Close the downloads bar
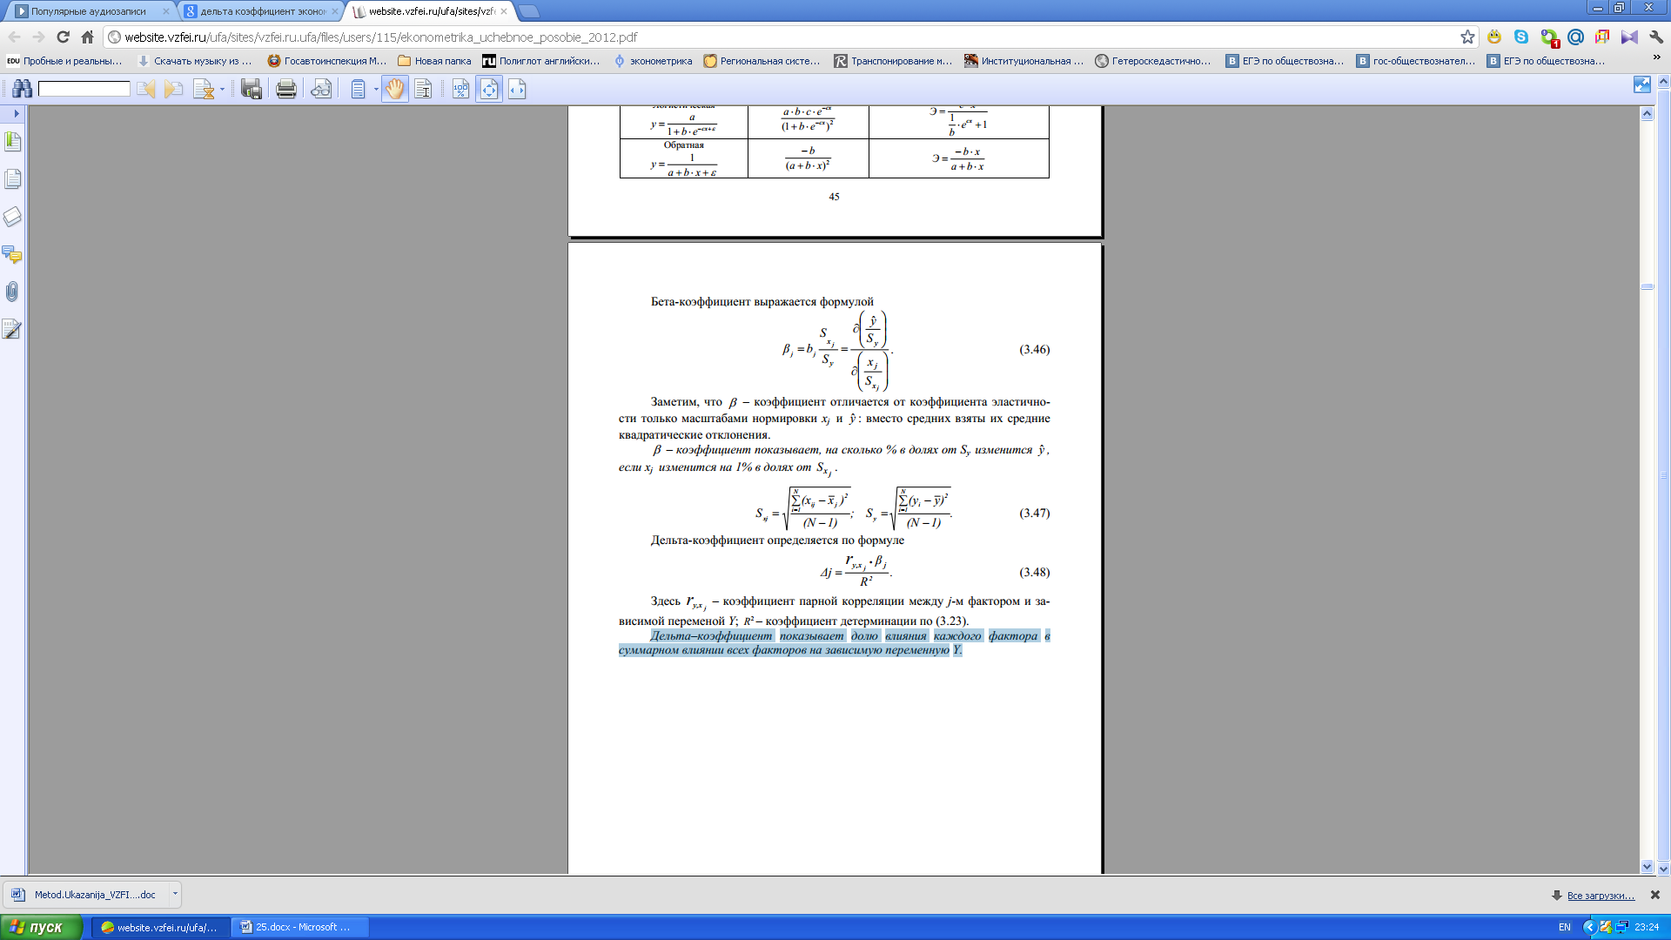Image resolution: width=1671 pixels, height=940 pixels. pos(1655,895)
